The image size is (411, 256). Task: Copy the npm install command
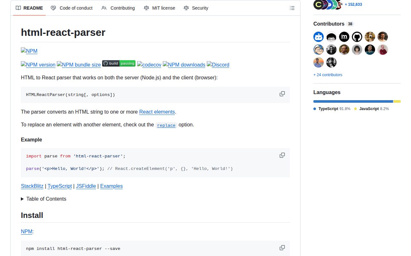[x=282, y=248]
